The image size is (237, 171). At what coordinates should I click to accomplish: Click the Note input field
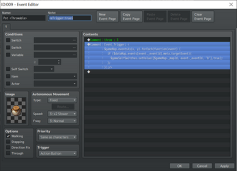(69, 18)
